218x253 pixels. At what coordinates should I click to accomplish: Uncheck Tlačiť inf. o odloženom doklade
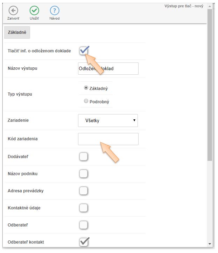coord(83,51)
